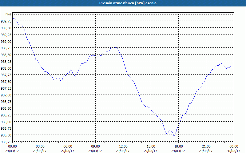Click the 21:00 time axis label

206,147
